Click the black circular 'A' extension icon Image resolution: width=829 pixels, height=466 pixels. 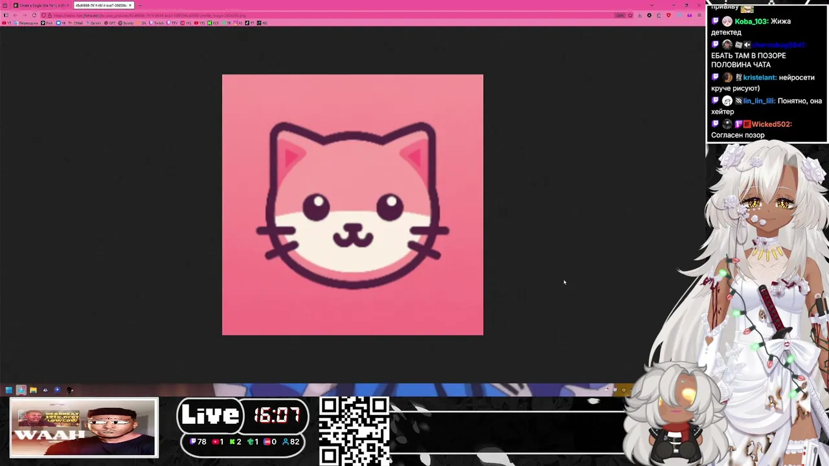click(x=649, y=15)
